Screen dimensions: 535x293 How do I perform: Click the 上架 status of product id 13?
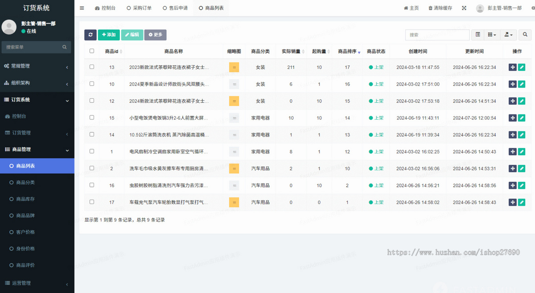pyautogui.click(x=376, y=67)
